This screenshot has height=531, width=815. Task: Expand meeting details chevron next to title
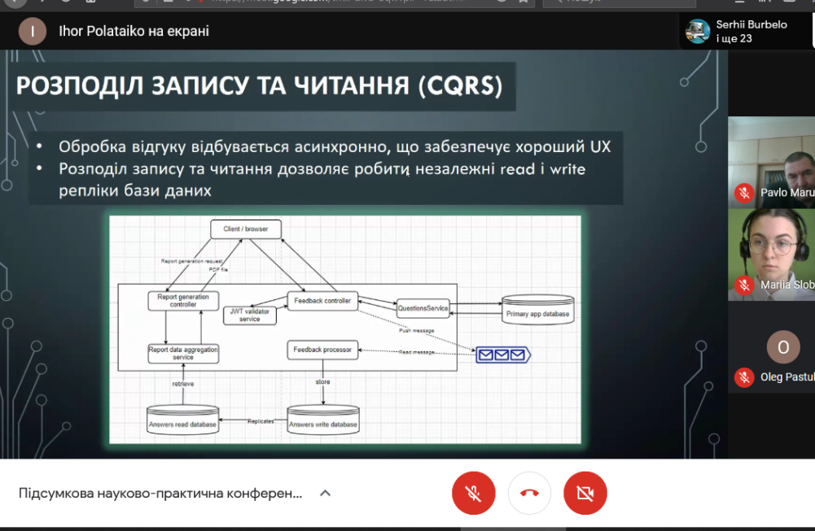coord(325,493)
